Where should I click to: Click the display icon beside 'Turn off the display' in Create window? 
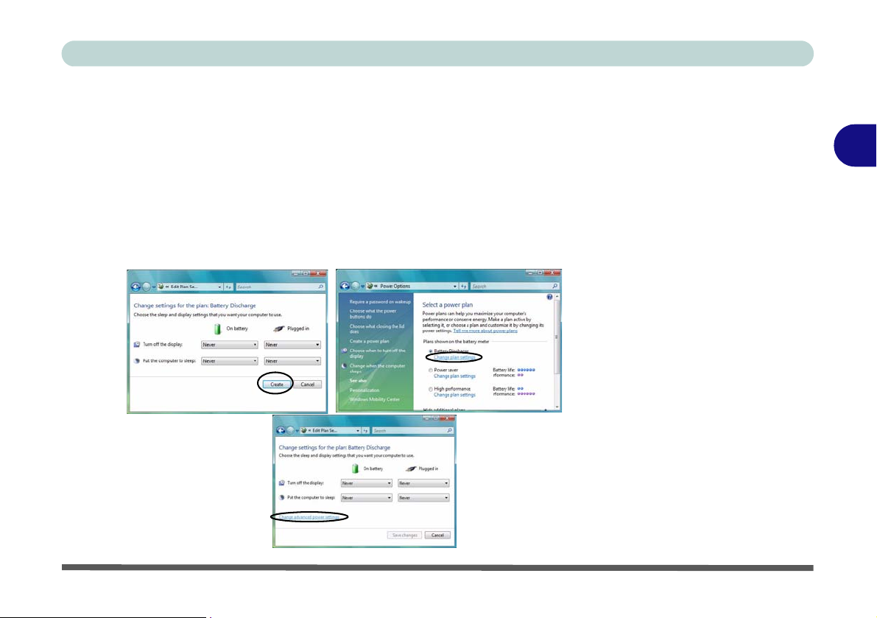coord(138,344)
